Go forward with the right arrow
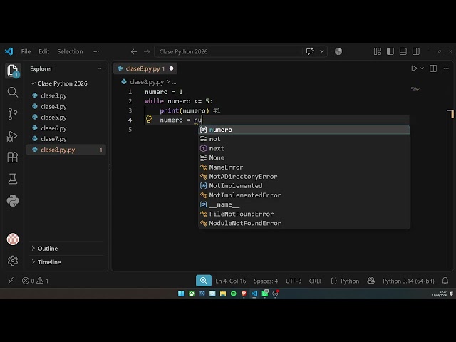 tap(147, 51)
